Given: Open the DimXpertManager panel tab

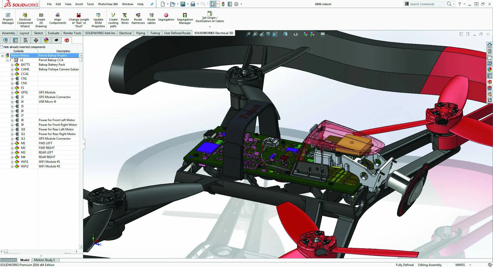Looking at the screenshot, I should (36, 40).
